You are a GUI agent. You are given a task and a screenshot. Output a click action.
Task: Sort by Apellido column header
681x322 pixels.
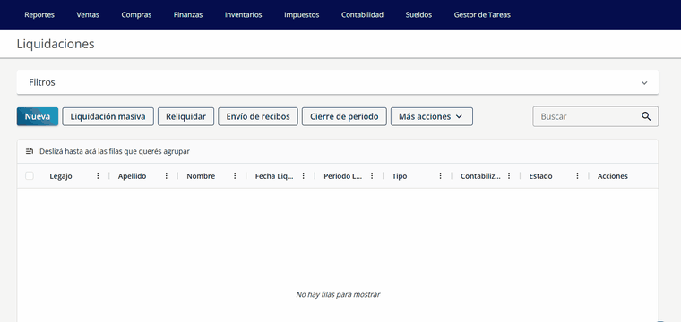[132, 176]
